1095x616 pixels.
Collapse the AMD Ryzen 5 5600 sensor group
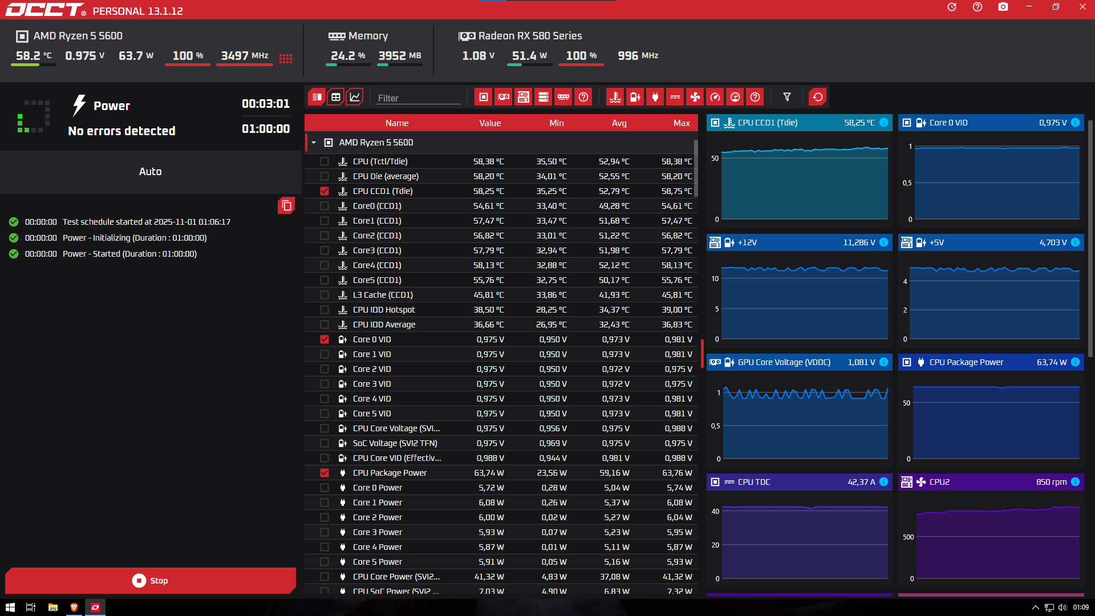click(314, 143)
